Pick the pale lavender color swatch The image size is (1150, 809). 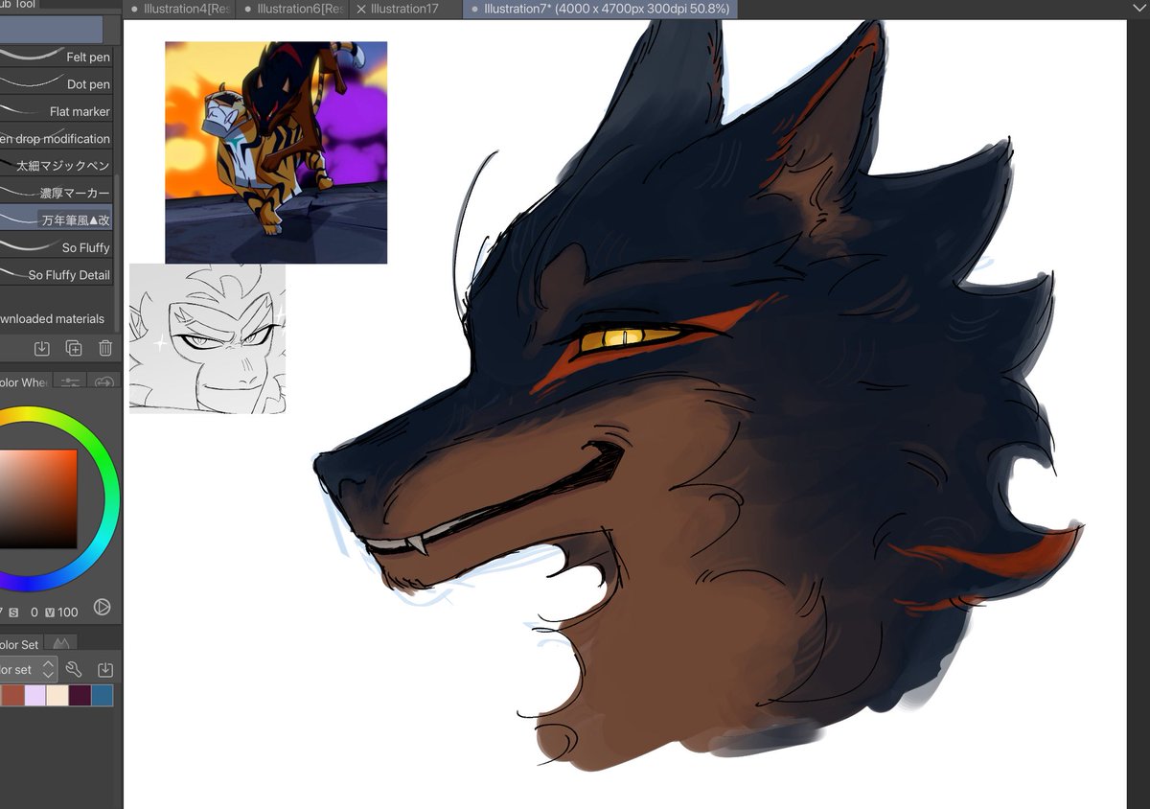pos(35,695)
